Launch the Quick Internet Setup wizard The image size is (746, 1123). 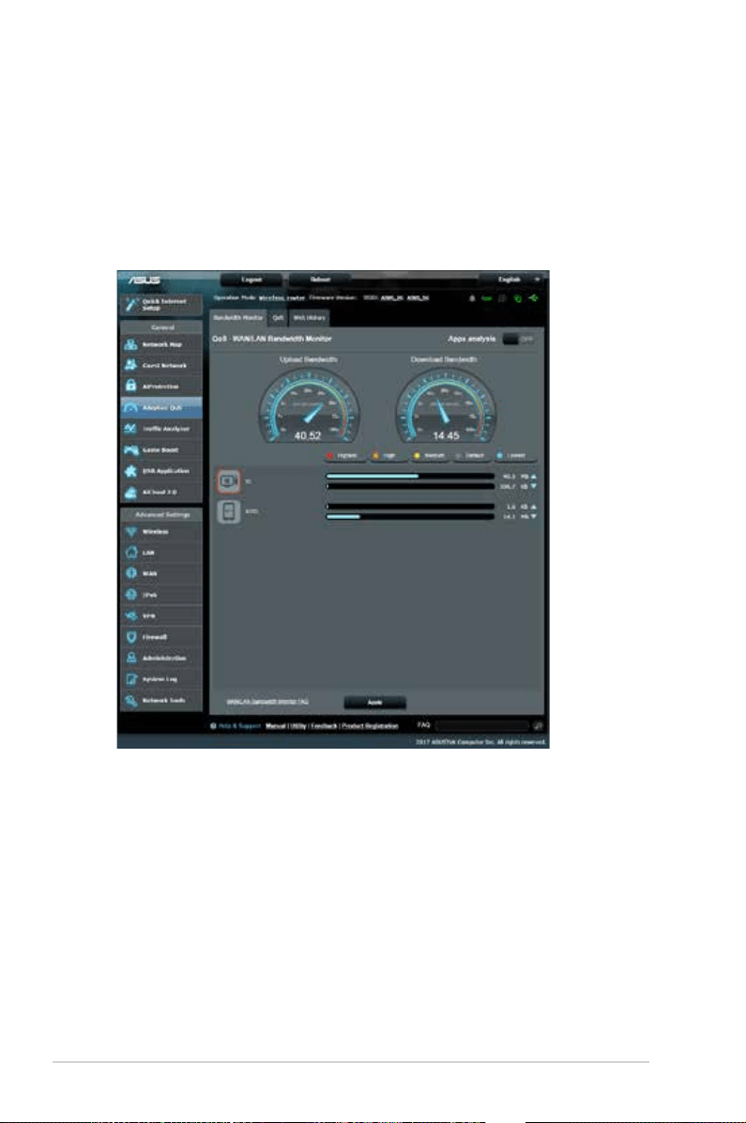click(162, 304)
